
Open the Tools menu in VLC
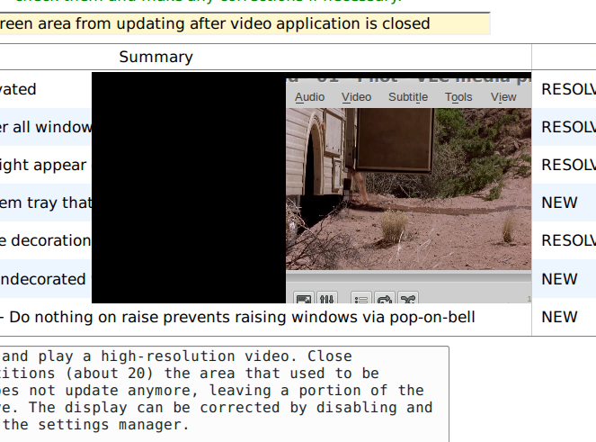coord(458,97)
